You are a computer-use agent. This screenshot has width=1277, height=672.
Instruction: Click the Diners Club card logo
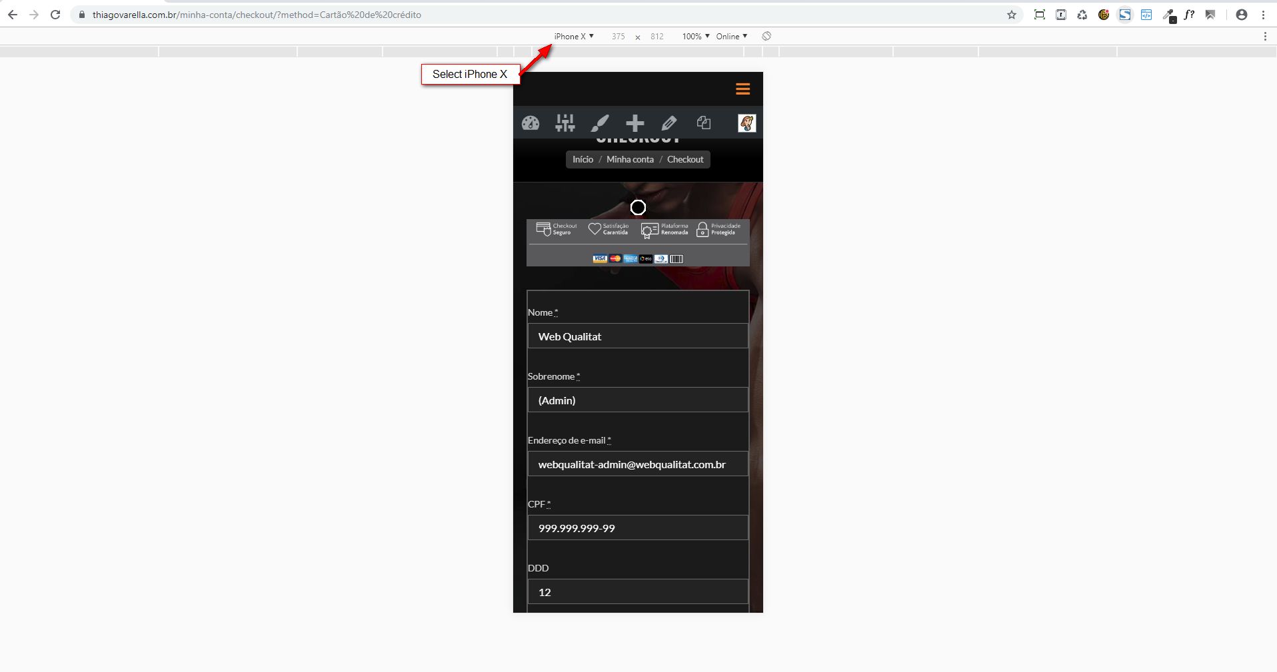(661, 258)
